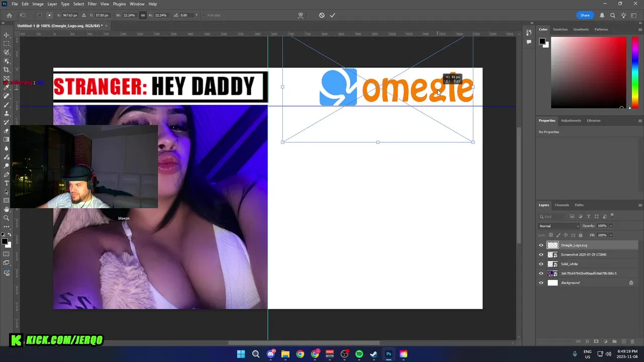Toggle lock transparent pixels in Layers panel

tap(551, 235)
